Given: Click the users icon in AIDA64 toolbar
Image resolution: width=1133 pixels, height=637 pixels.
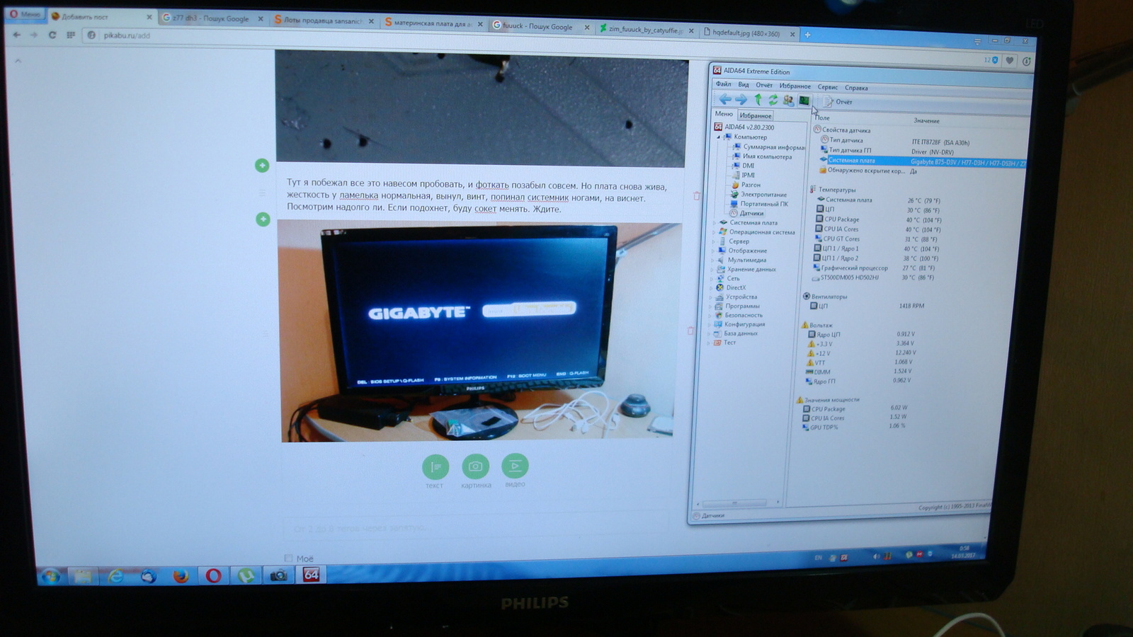Looking at the screenshot, I should [787, 101].
